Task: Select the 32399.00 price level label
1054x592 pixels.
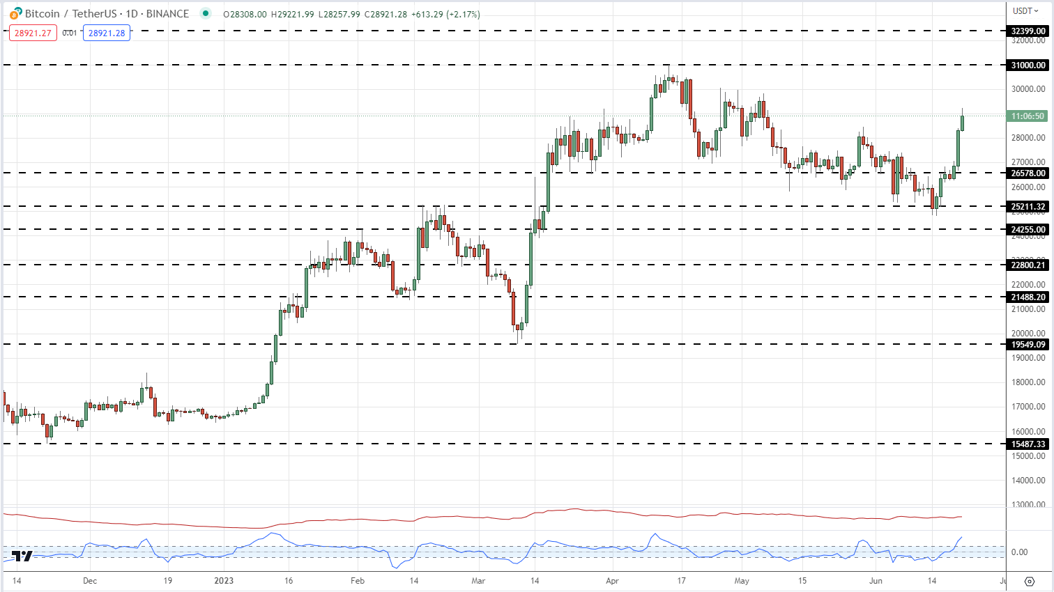Action: tap(1028, 31)
